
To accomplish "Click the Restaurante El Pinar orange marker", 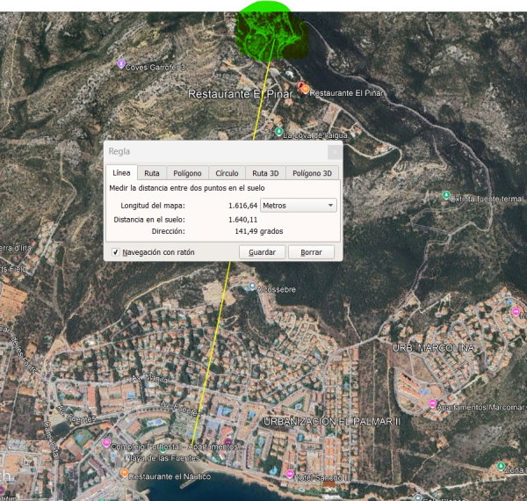I will [304, 90].
